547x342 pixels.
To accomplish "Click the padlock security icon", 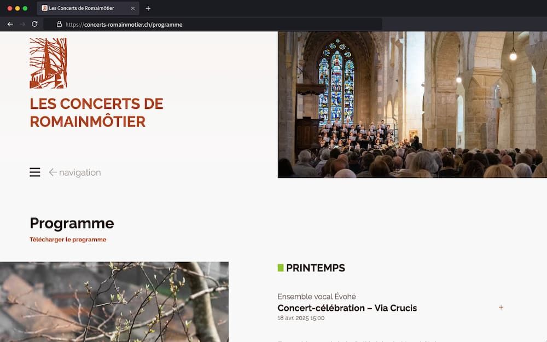I will point(59,24).
